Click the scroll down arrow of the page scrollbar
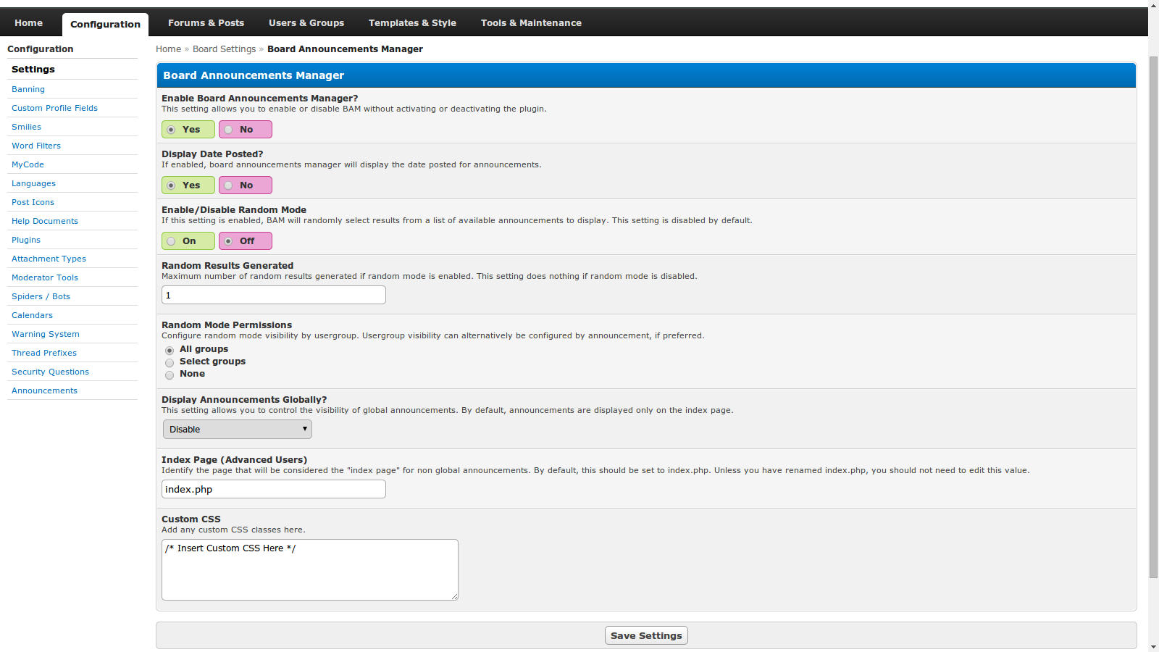The width and height of the screenshot is (1159, 652). pos(1153,646)
